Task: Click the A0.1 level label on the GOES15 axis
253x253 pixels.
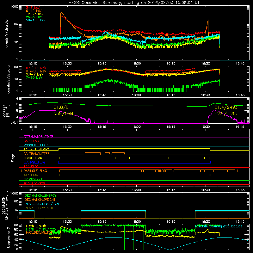Action: tap(15, 123)
